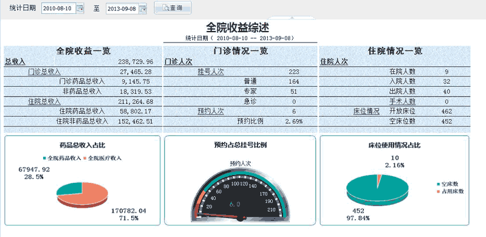Open the 预约人次 link

[x=211, y=111]
